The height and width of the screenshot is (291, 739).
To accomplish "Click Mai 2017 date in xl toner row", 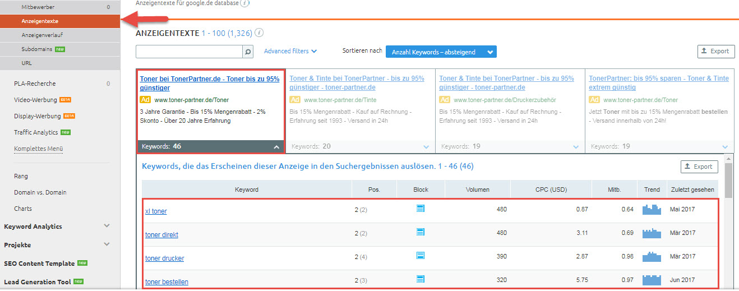I will (682, 209).
